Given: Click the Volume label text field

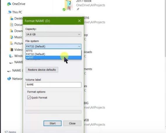Looking at the screenshot, I should pyautogui.click(x=53, y=85).
